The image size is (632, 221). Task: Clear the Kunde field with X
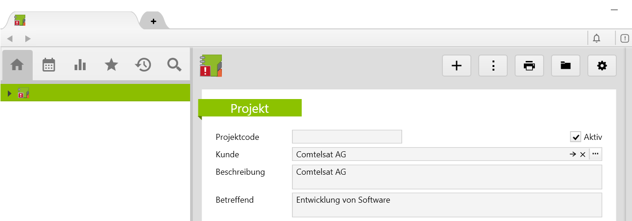pos(583,155)
